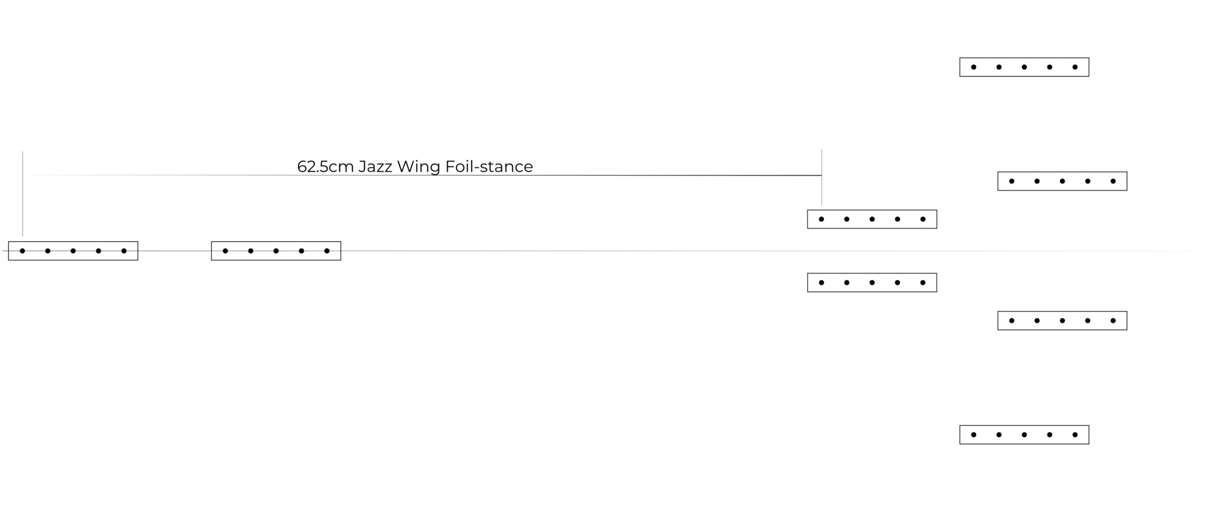Click the first dot in the leftmost strip

tap(22, 251)
